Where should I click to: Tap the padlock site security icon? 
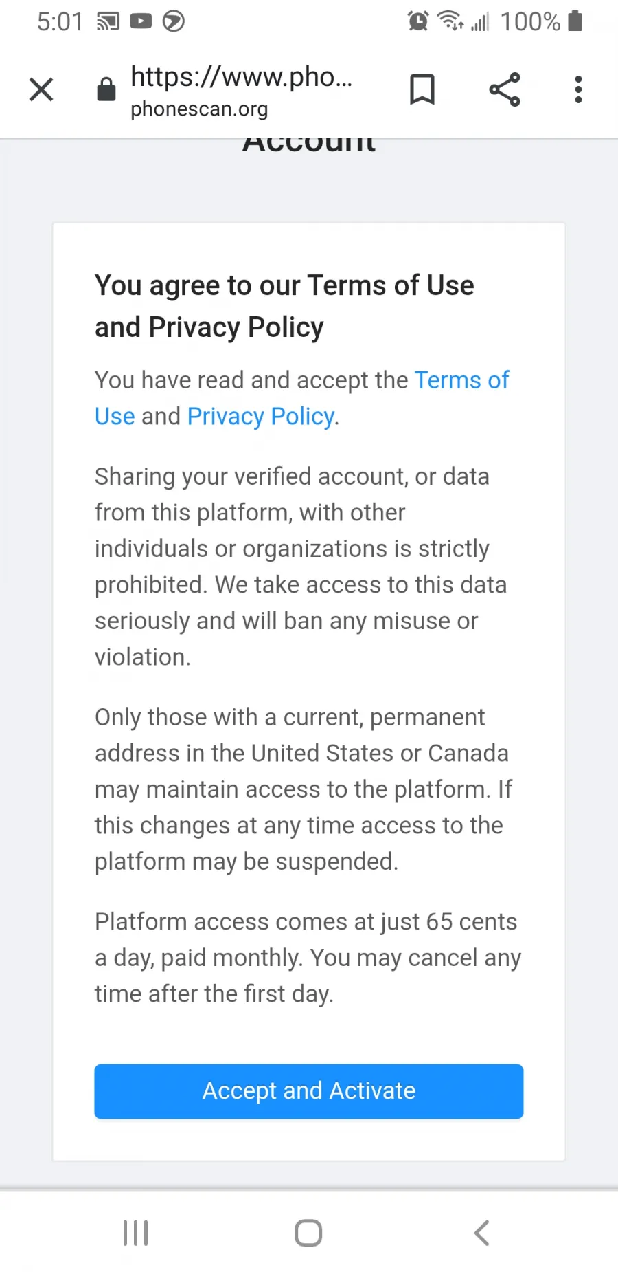(x=106, y=89)
